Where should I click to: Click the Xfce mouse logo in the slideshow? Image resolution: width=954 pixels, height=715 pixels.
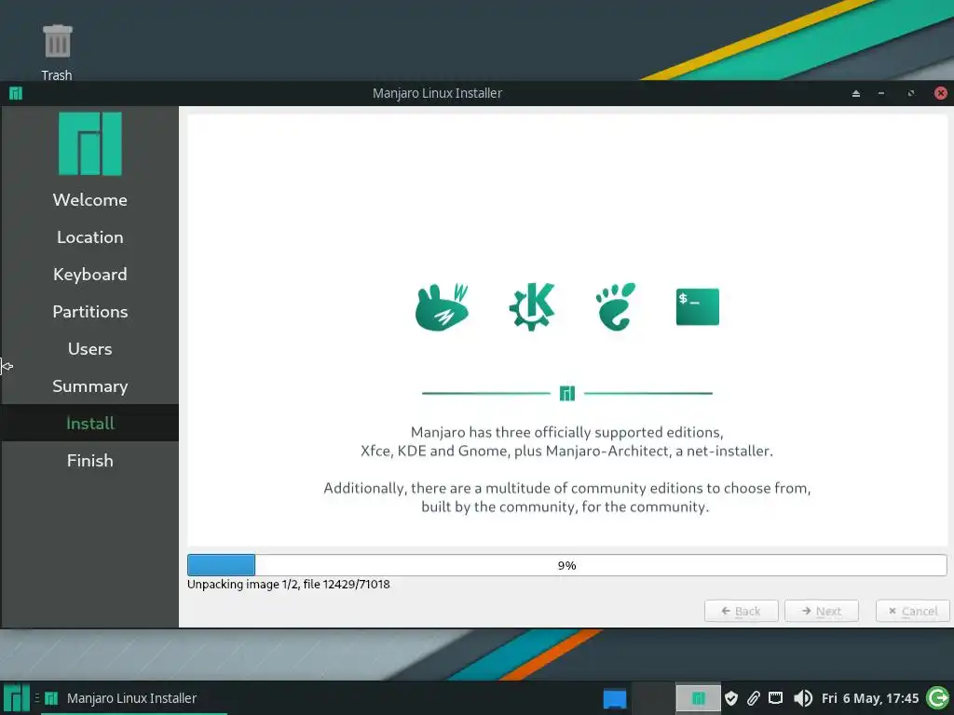tap(443, 307)
